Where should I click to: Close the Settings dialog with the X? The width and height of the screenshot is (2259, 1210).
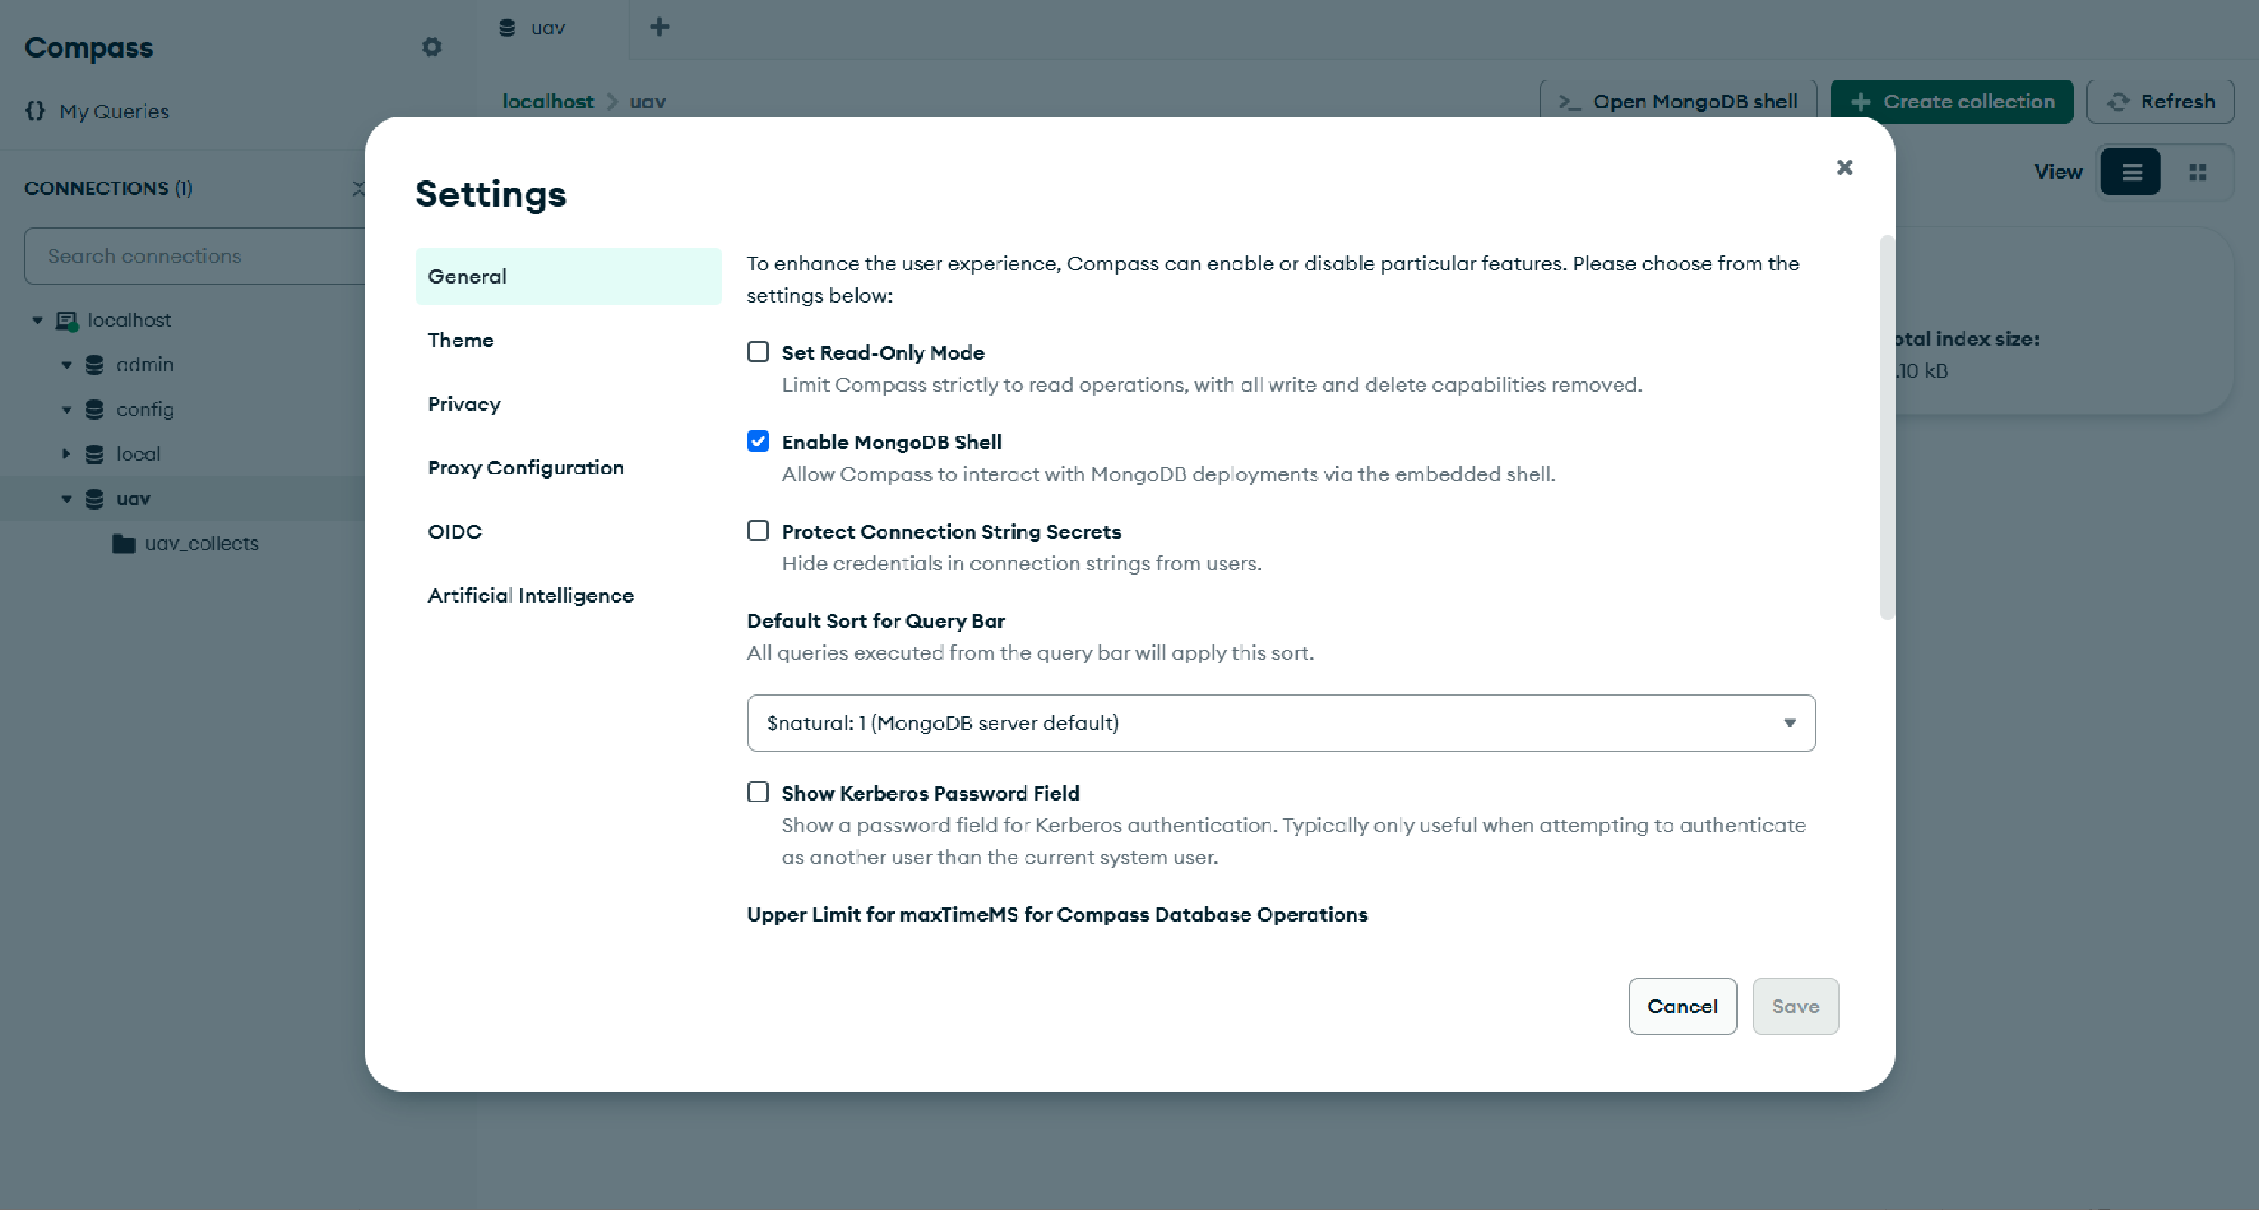click(1845, 167)
